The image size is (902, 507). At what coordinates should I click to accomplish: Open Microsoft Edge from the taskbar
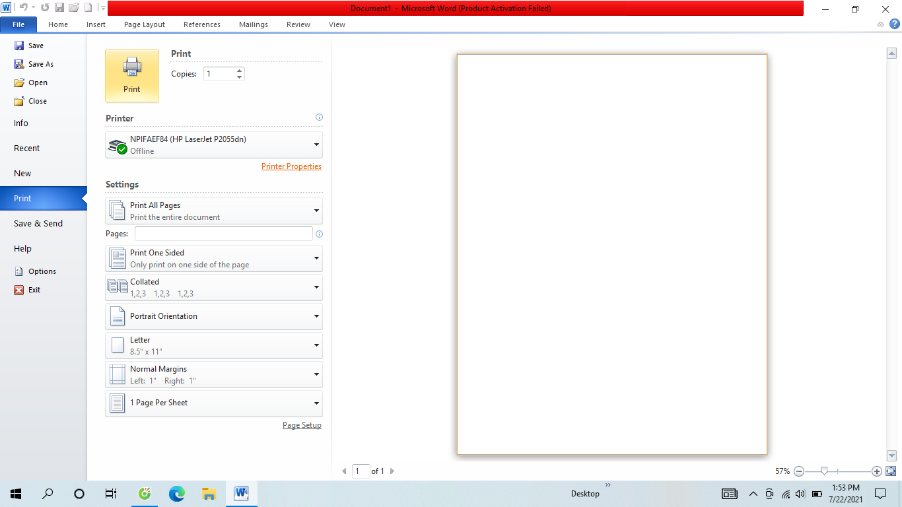176,494
